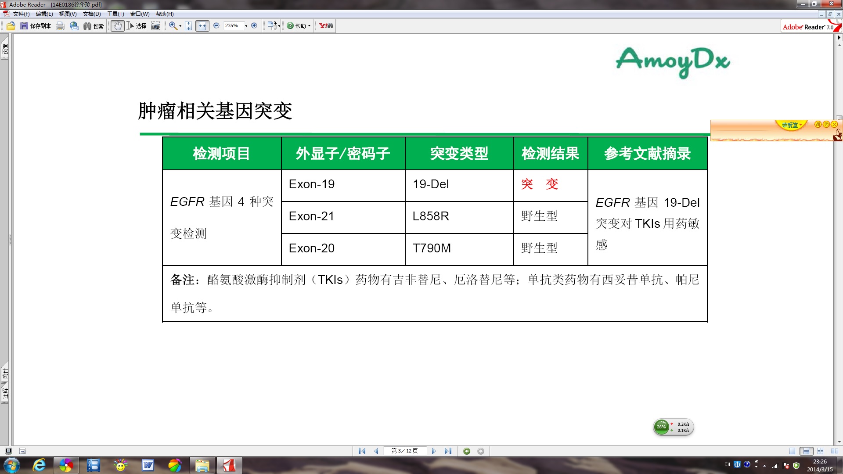This screenshot has width=843, height=474.
Task: Open the 编辑(E) menu
Action: (44, 14)
